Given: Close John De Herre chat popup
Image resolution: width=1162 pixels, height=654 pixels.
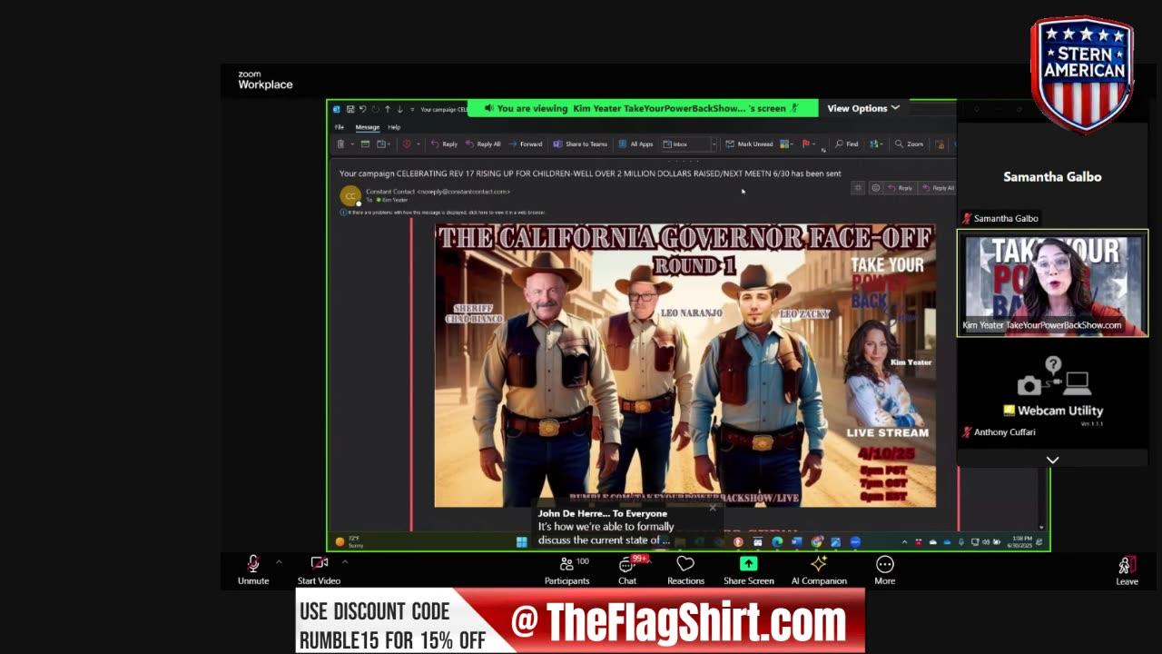Looking at the screenshot, I should point(713,508).
